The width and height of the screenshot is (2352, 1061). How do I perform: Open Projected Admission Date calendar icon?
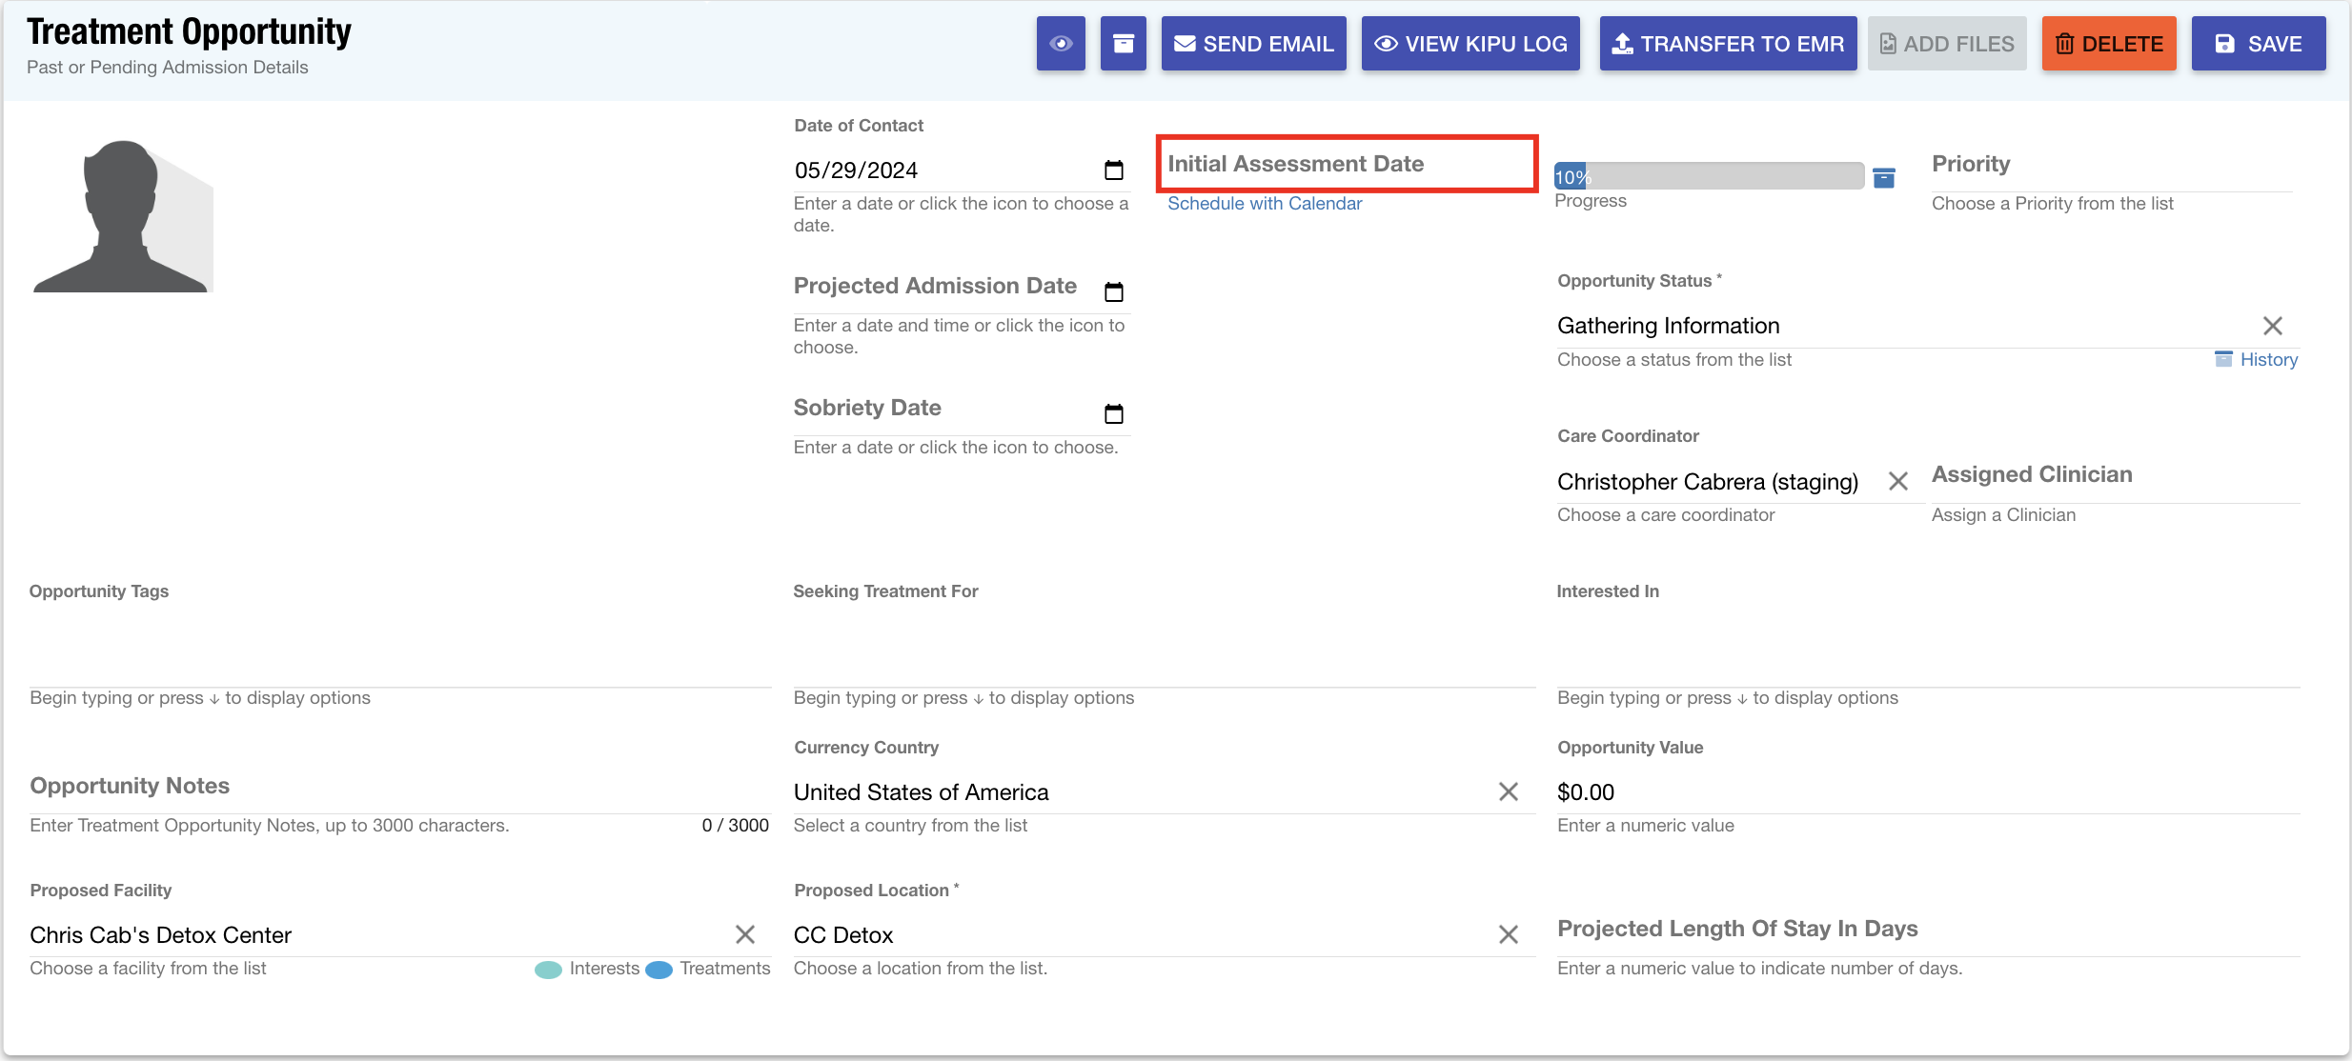click(1113, 291)
